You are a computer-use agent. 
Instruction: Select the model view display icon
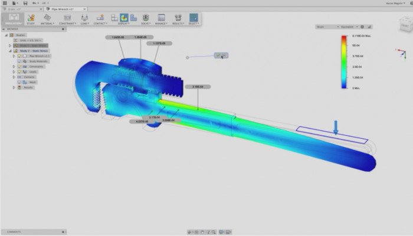pos(114,18)
